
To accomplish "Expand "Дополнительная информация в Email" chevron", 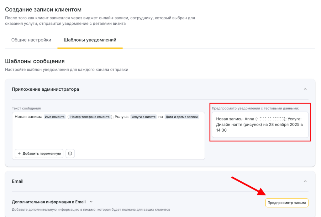I will [91, 202].
